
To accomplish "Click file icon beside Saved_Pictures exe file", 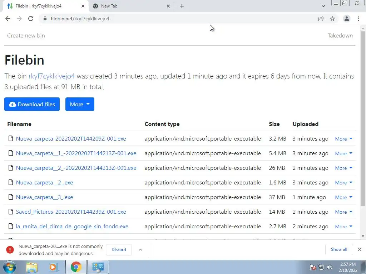I will coord(11,212).
